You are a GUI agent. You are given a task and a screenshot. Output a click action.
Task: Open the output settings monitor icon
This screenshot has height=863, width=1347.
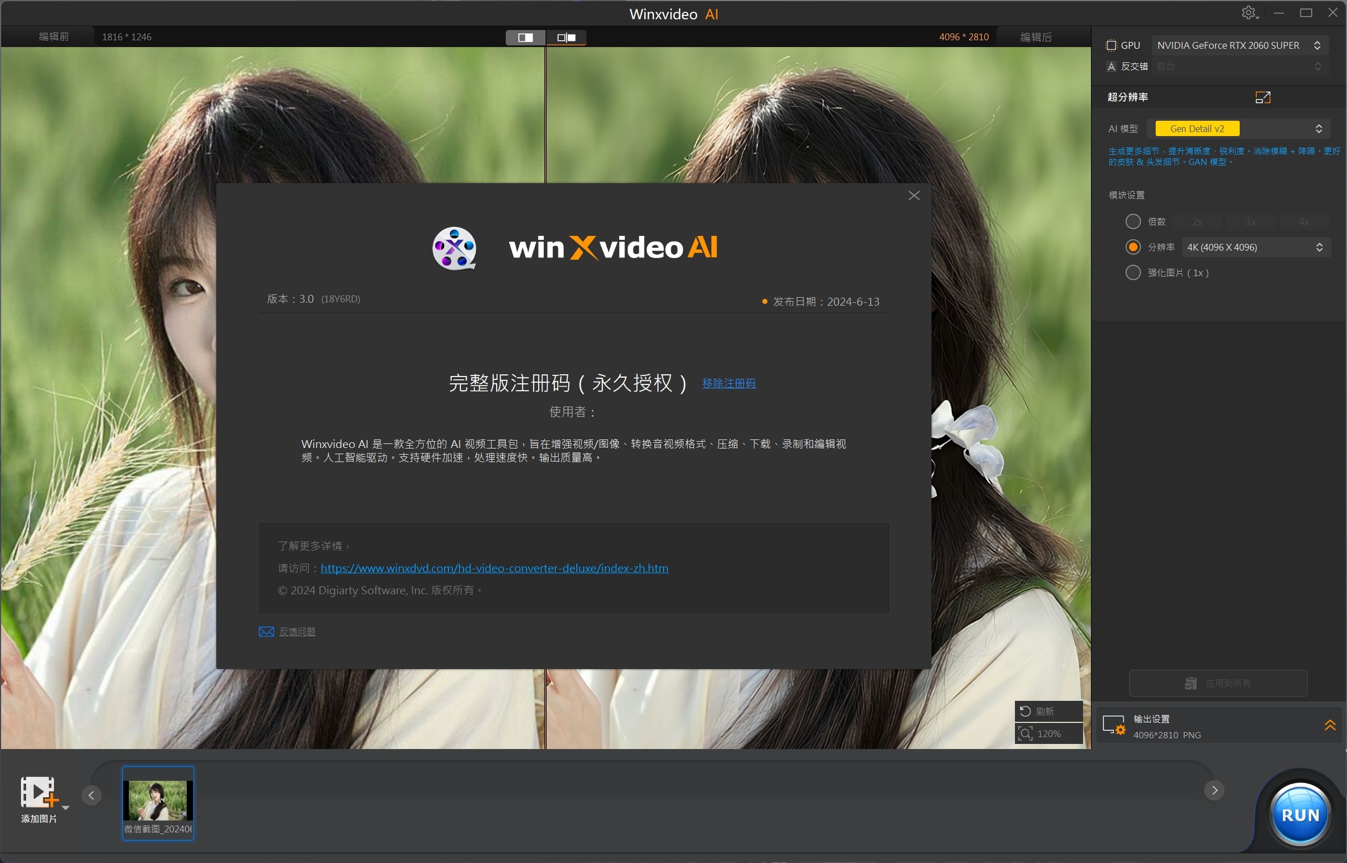[1113, 725]
